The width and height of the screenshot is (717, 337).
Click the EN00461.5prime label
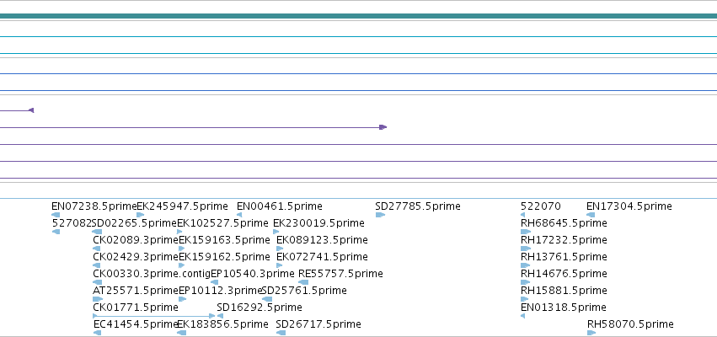[280, 206]
